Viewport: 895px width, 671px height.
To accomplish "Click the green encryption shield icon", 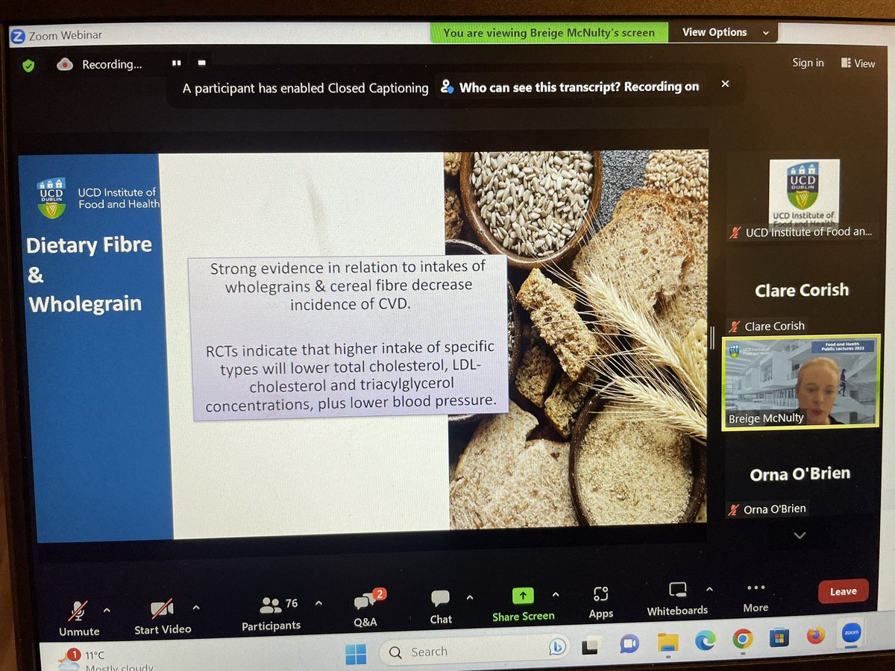I will 28,66.
